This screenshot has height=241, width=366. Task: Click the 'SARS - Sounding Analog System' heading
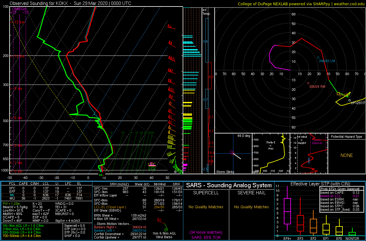(x=229, y=185)
